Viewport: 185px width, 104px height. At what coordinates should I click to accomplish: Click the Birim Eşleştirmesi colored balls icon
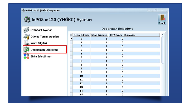click(26, 56)
